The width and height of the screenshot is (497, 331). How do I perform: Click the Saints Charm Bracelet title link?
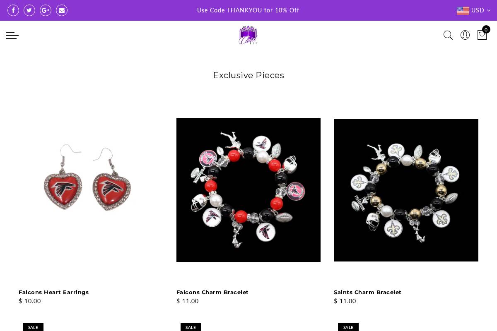367,292
